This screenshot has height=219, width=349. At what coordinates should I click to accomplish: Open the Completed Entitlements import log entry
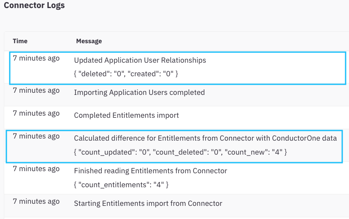point(126,115)
